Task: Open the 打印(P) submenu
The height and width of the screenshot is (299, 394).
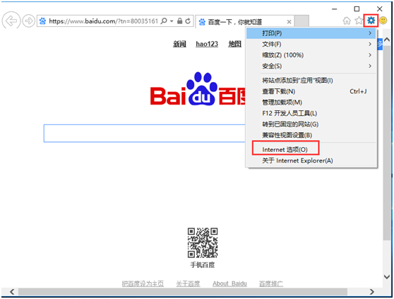Action: (x=311, y=33)
